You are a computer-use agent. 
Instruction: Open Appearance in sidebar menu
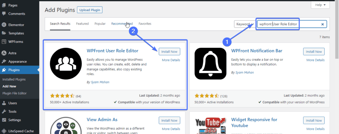click(x=17, y=61)
